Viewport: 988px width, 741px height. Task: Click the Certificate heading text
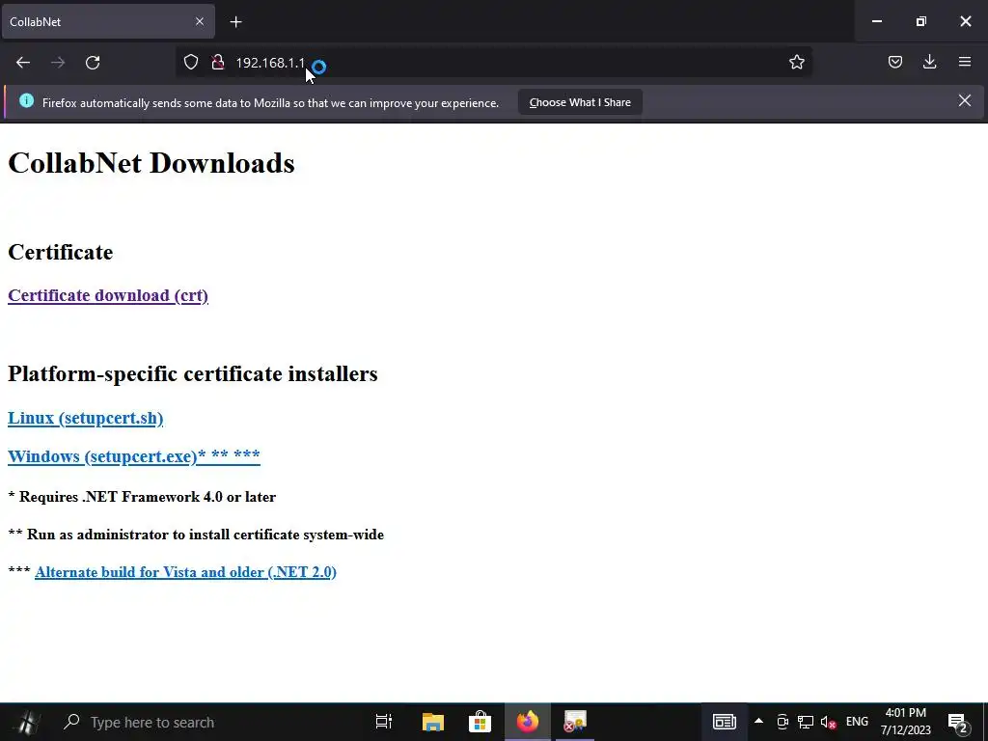61,252
